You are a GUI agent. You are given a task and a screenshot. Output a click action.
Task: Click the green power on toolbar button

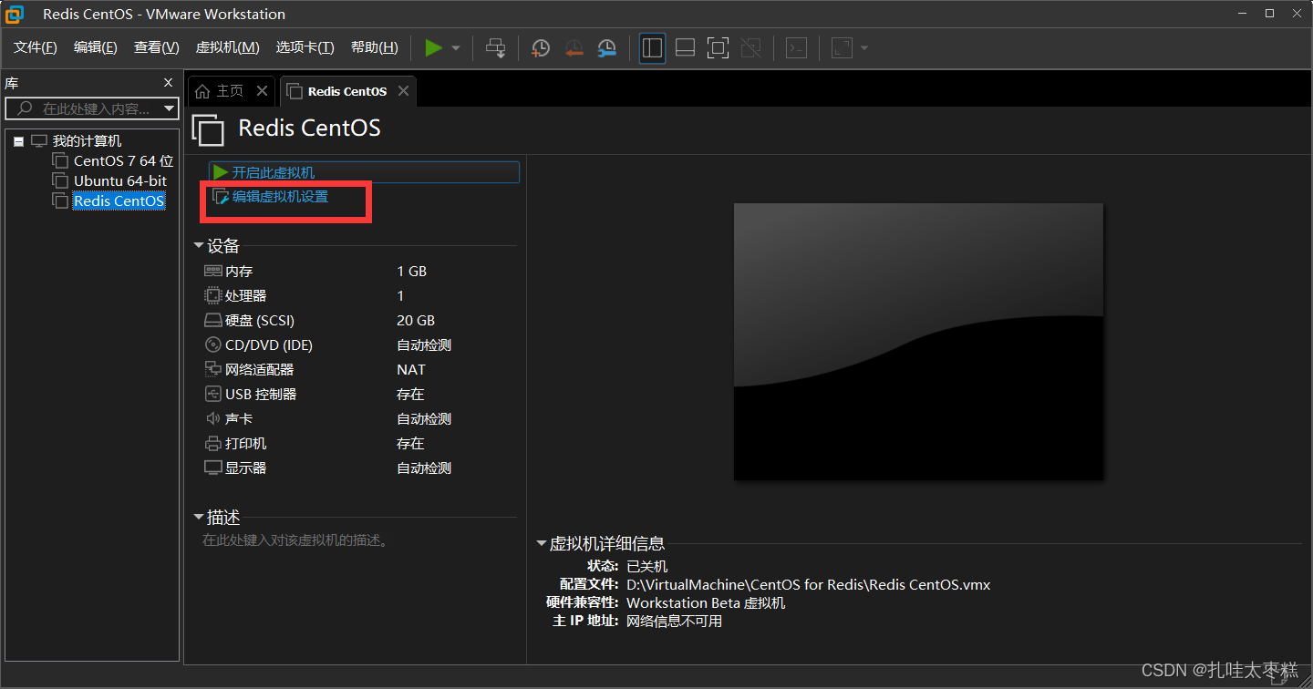434,47
